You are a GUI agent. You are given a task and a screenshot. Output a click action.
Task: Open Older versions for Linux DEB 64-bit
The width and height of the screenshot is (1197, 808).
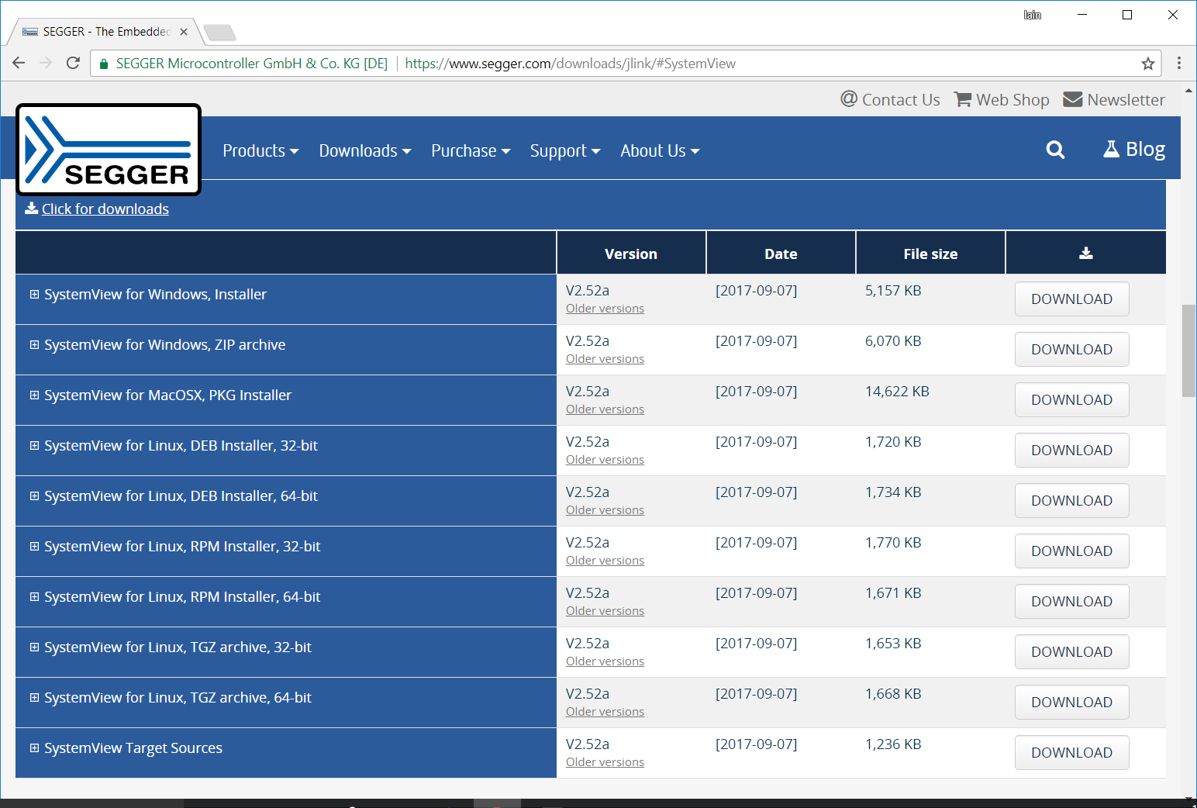605,510
